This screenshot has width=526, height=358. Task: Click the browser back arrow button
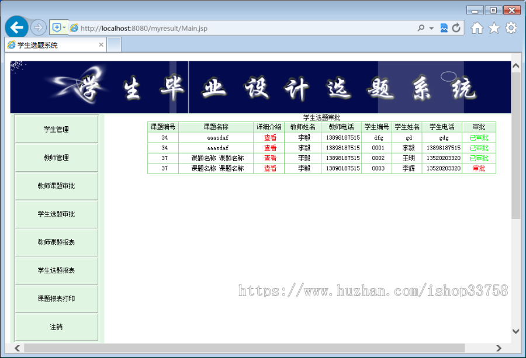pos(16,27)
